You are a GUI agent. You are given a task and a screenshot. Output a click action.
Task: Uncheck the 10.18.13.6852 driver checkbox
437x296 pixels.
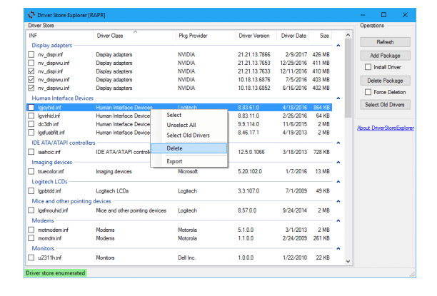click(31, 88)
